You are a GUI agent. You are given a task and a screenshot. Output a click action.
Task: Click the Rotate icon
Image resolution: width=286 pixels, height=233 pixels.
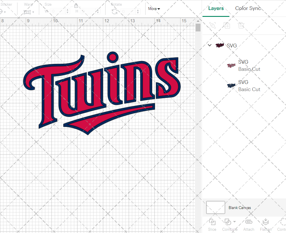click(x=115, y=12)
